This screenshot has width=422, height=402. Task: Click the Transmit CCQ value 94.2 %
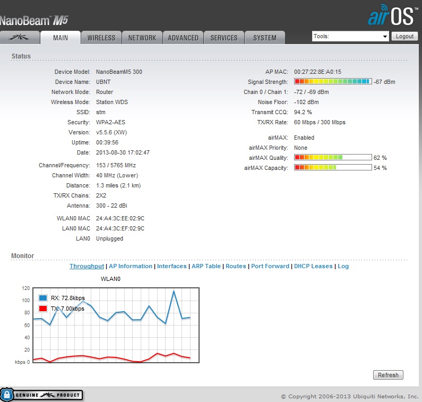click(x=303, y=112)
